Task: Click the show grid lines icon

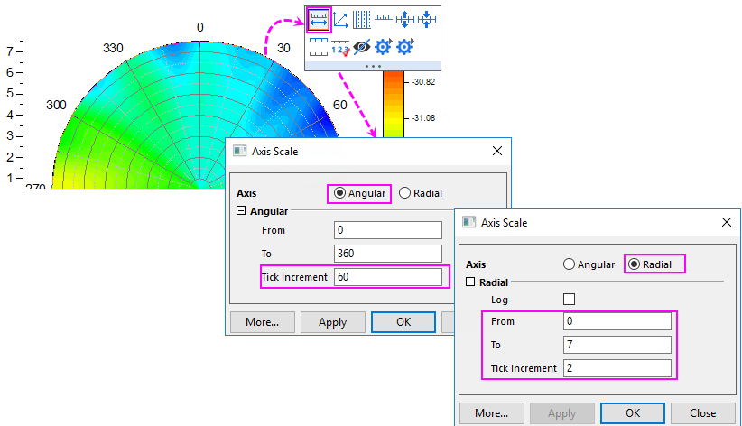Action: tap(361, 19)
